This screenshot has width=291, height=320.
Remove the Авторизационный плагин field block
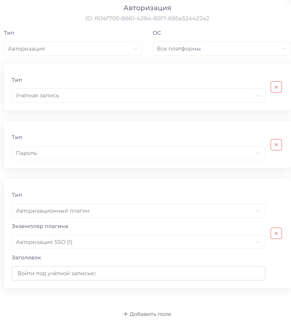coord(276,233)
